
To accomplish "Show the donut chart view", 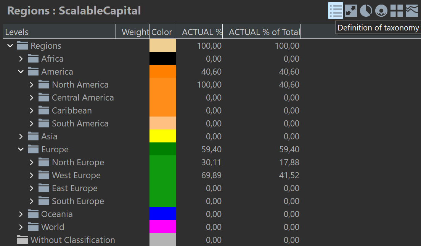I will (381, 11).
